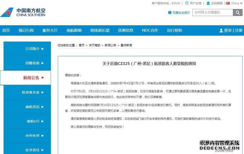Viewport: 244px width, 154px height.
Task: Open the 明珠俱乐部 navigation menu
Action: [100, 30]
